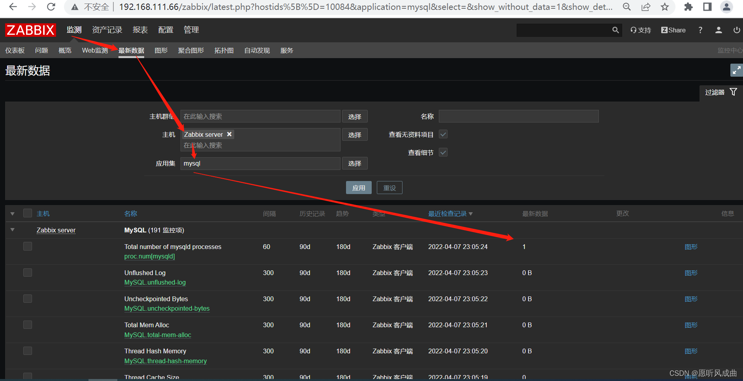Screen dimensions: 743x381
Task: Go to the 自动发现 discovery tab
Action: click(257, 50)
